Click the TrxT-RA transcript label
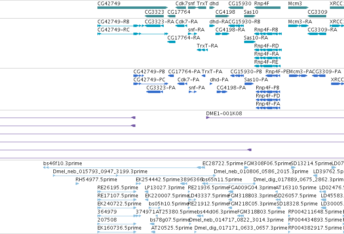This screenshot has width=344, height=234. coord(207,46)
